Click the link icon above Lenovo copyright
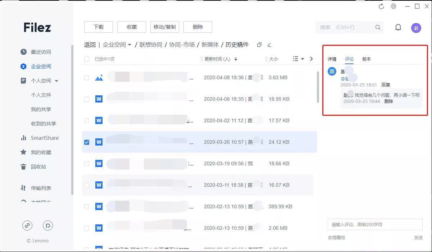Viewport: 432px width, 252px height. pyautogui.click(x=27, y=225)
